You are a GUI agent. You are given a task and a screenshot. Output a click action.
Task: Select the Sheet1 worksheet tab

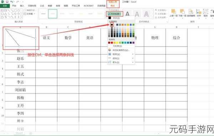pyautogui.click(x=19, y=133)
